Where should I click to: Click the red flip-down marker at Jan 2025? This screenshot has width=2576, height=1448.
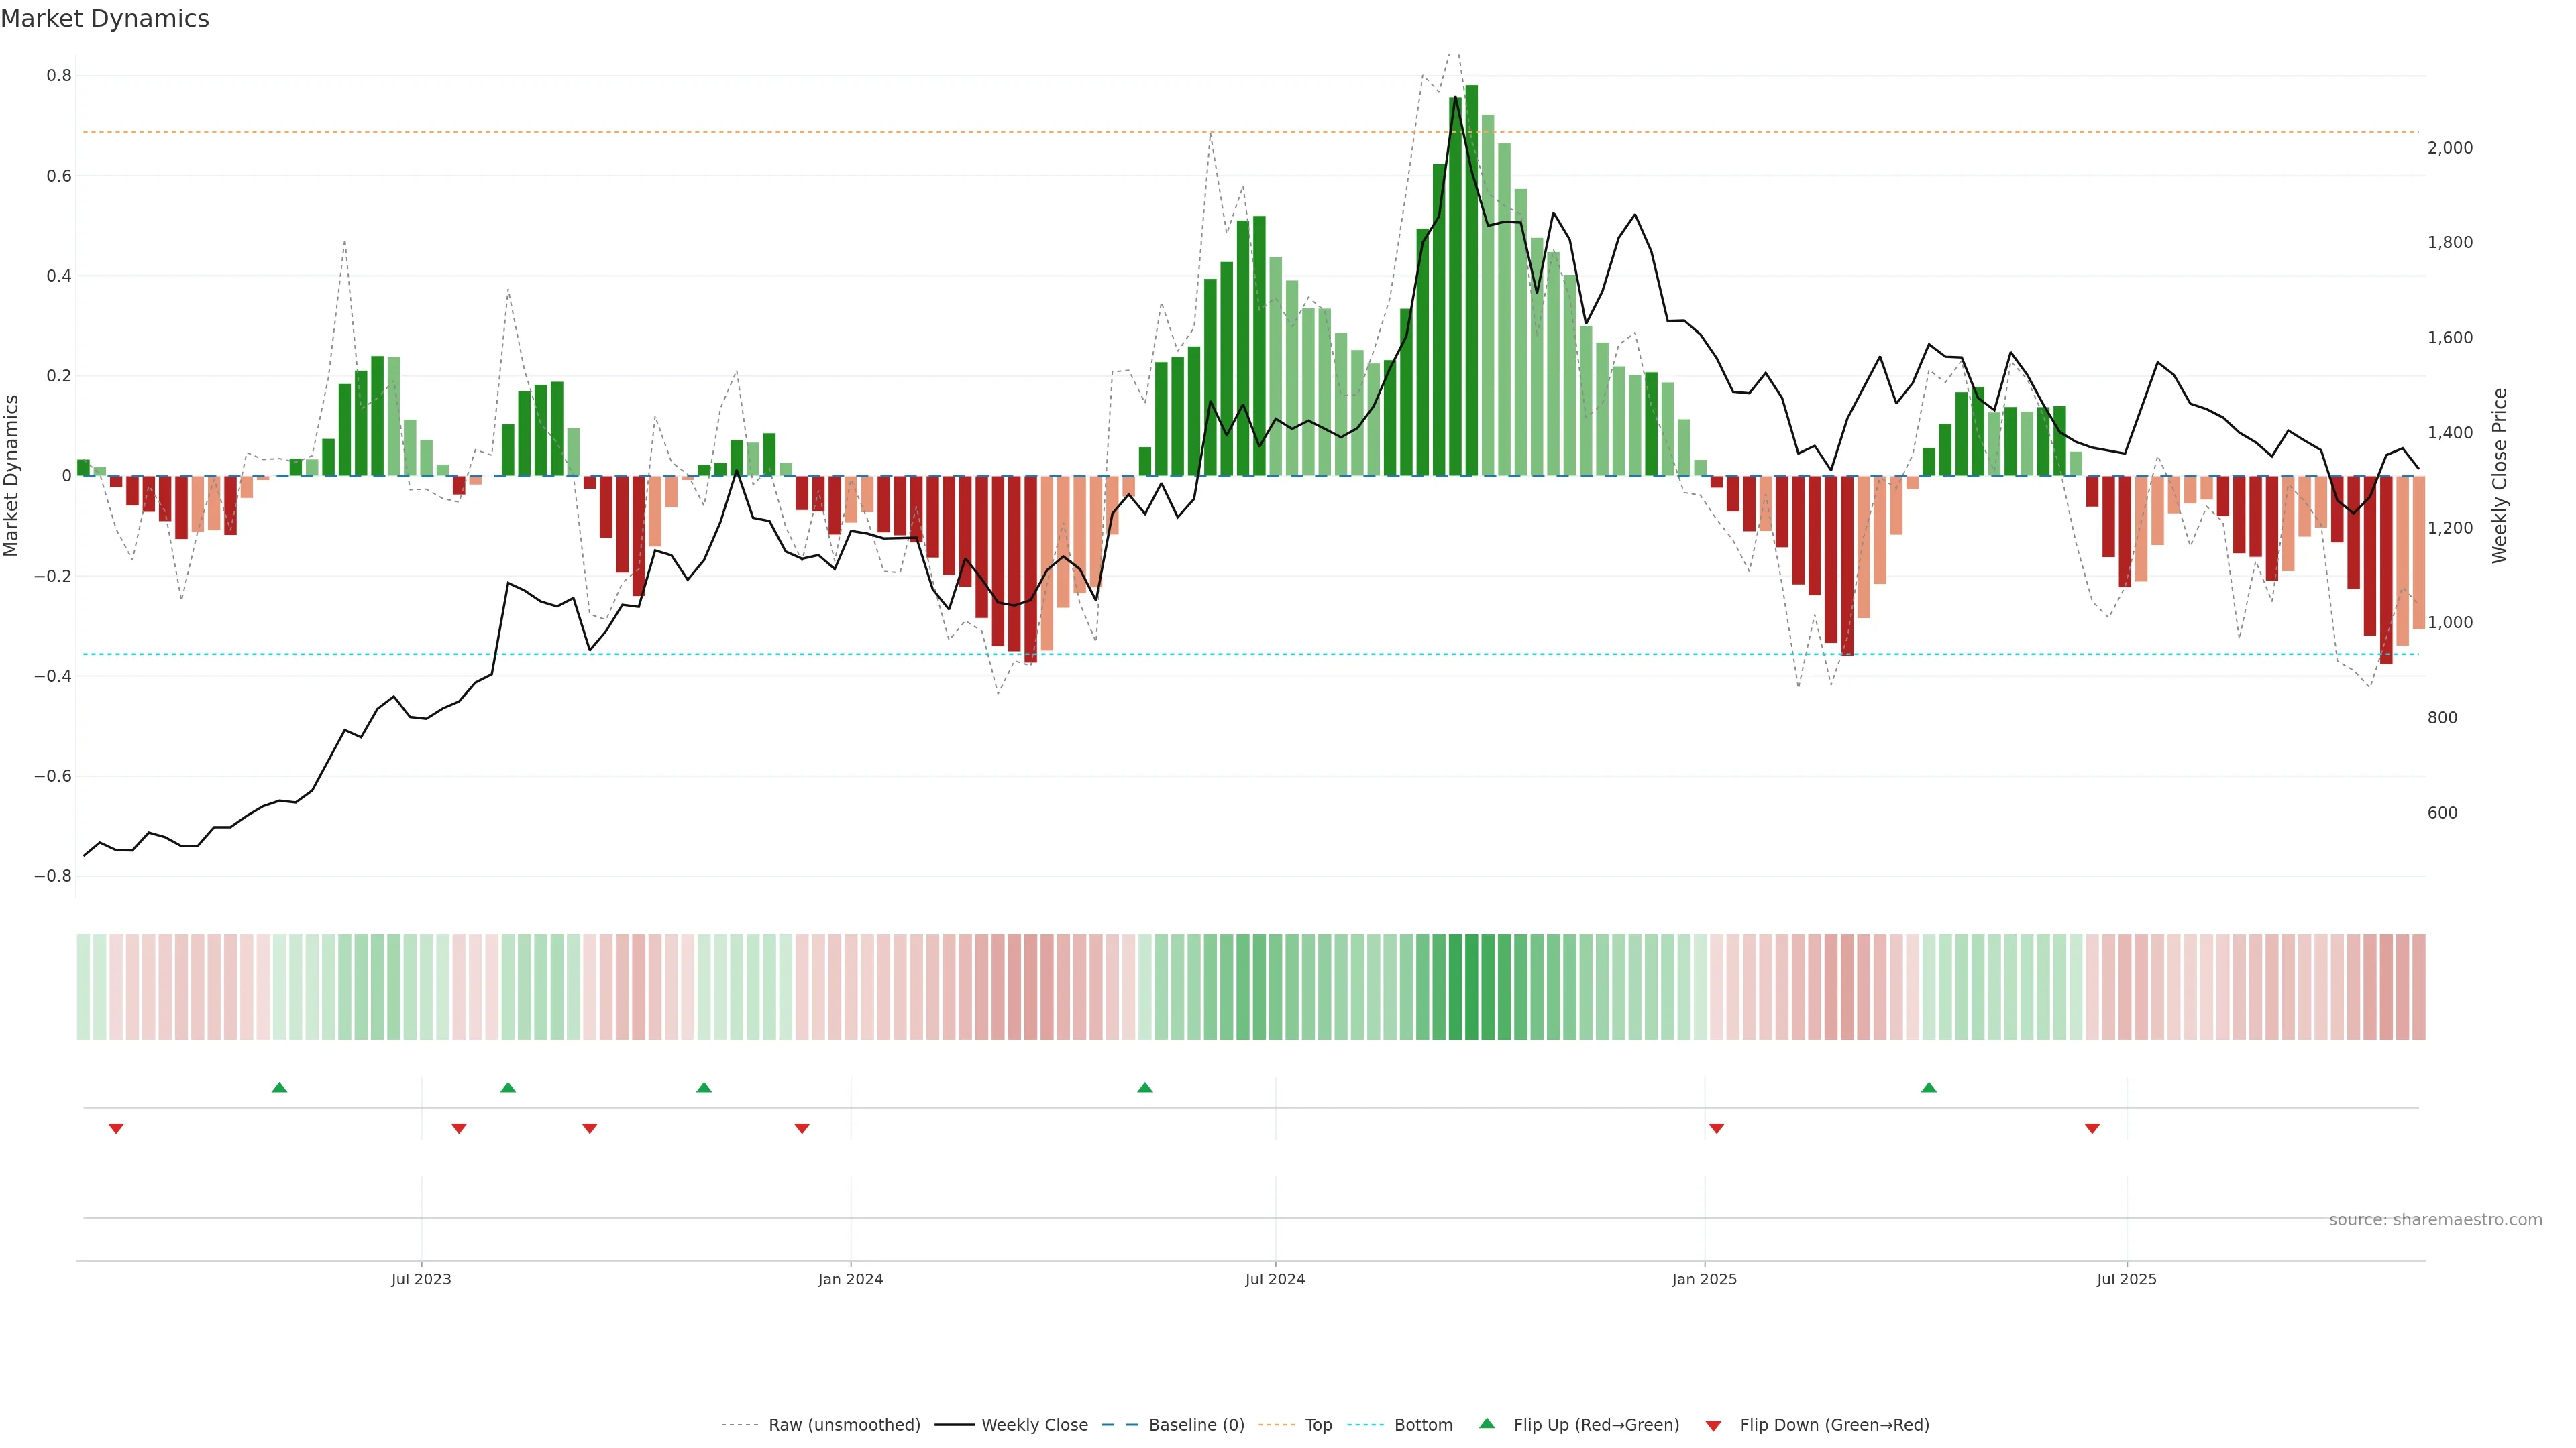click(x=1716, y=1128)
